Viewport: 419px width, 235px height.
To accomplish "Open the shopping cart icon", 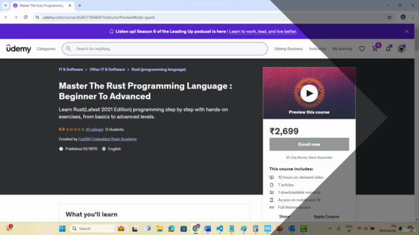I will click(375, 49).
